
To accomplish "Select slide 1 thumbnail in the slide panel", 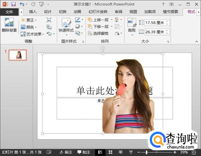I will point(17,55).
